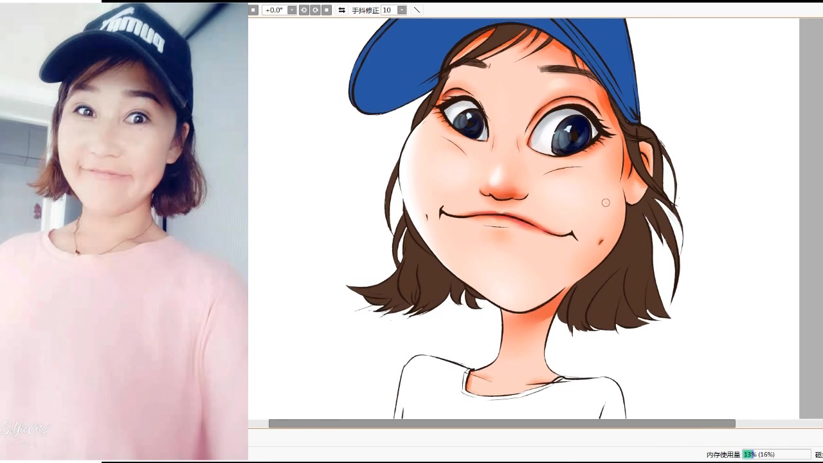823x463 pixels.
Task: Click the +0.0° rotation angle field
Action: pyautogui.click(x=275, y=10)
